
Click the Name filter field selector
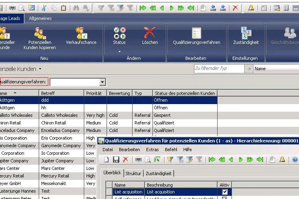click(x=276, y=69)
